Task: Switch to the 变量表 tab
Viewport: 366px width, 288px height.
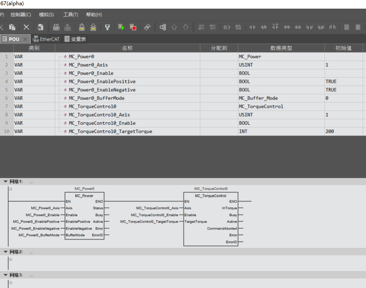Action: tap(75, 39)
